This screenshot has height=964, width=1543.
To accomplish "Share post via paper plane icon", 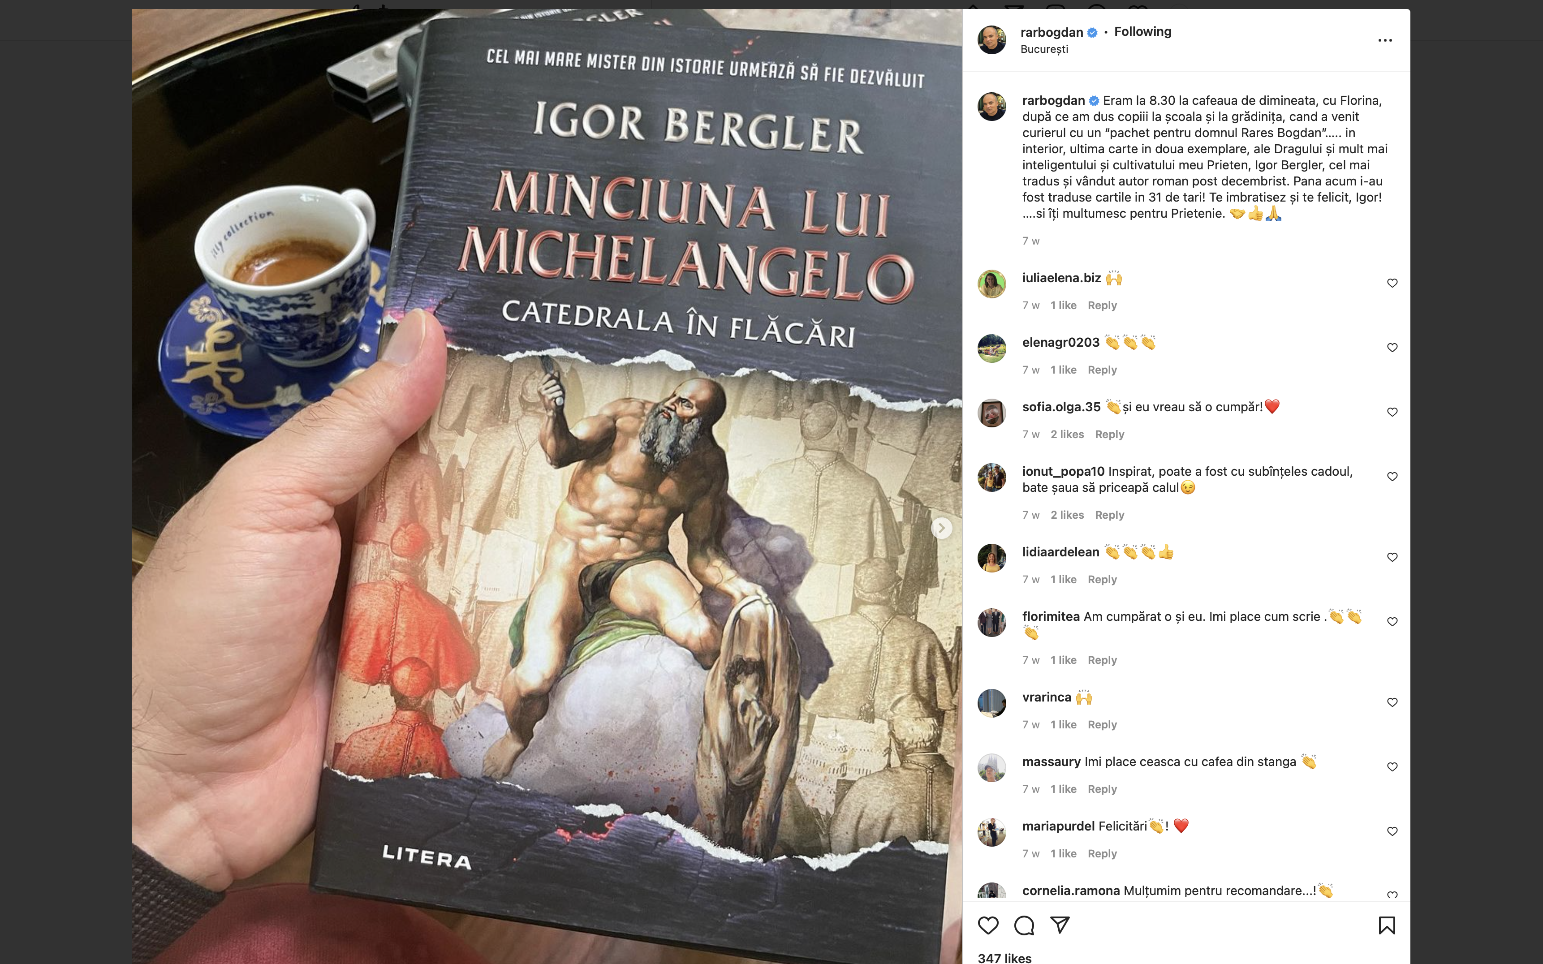I will [x=1060, y=925].
